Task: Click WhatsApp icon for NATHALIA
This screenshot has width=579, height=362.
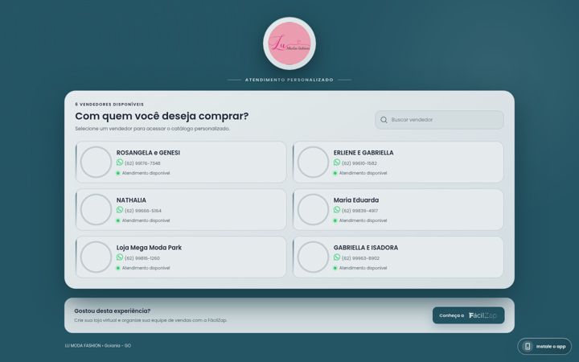Action: click(x=120, y=210)
